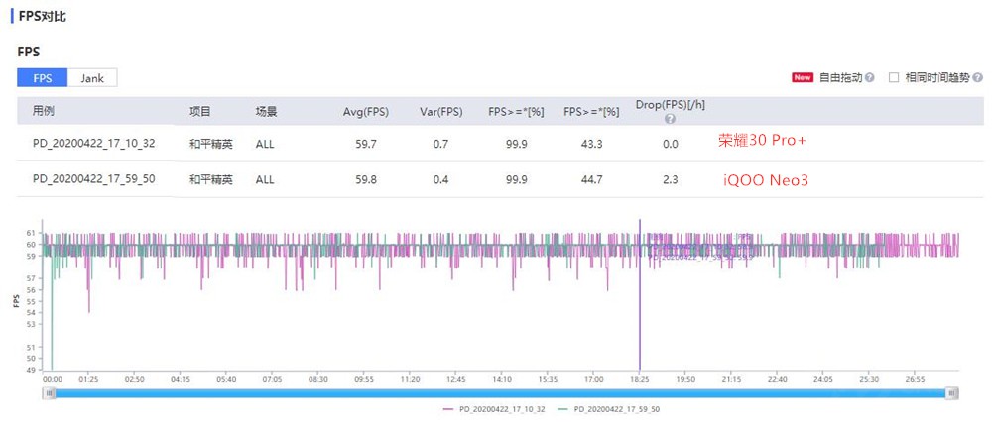This screenshot has width=992, height=428.
Task: Click the Avg(FPS) column header
Action: [x=366, y=112]
